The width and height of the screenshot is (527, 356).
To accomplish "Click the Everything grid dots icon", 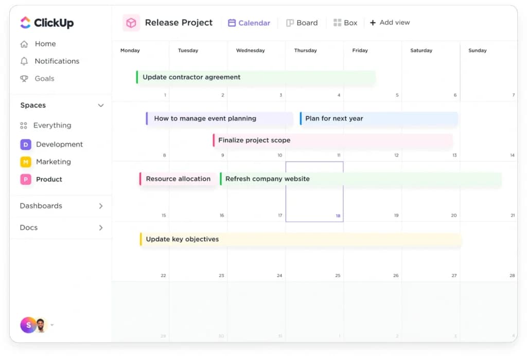I will (x=24, y=126).
